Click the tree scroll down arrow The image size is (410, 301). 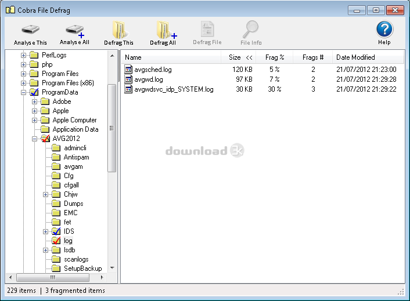pos(112,268)
